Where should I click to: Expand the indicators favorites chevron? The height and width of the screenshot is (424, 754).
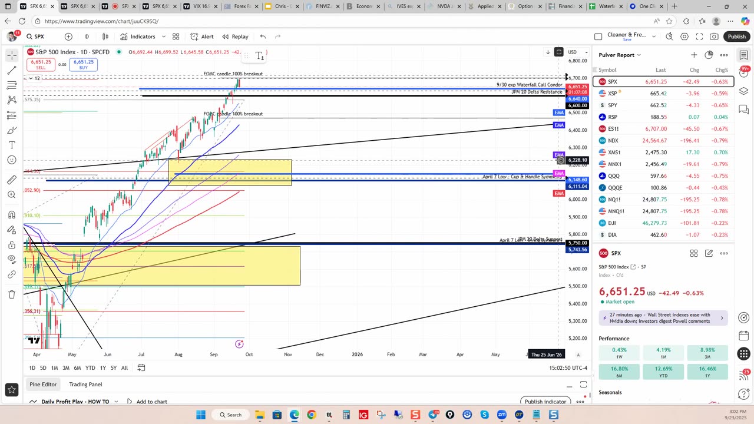coord(164,37)
